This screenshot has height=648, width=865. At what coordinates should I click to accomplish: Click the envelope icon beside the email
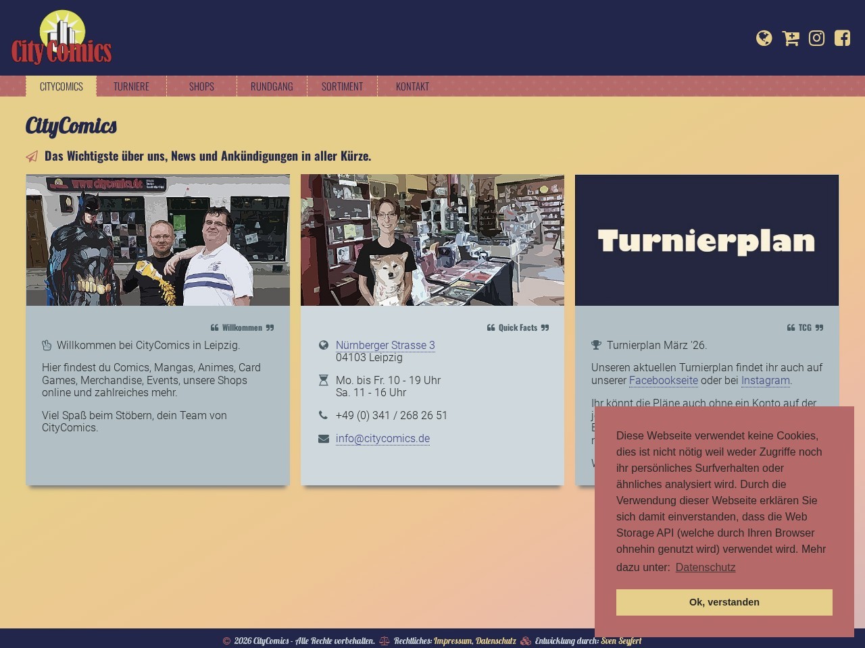click(323, 439)
